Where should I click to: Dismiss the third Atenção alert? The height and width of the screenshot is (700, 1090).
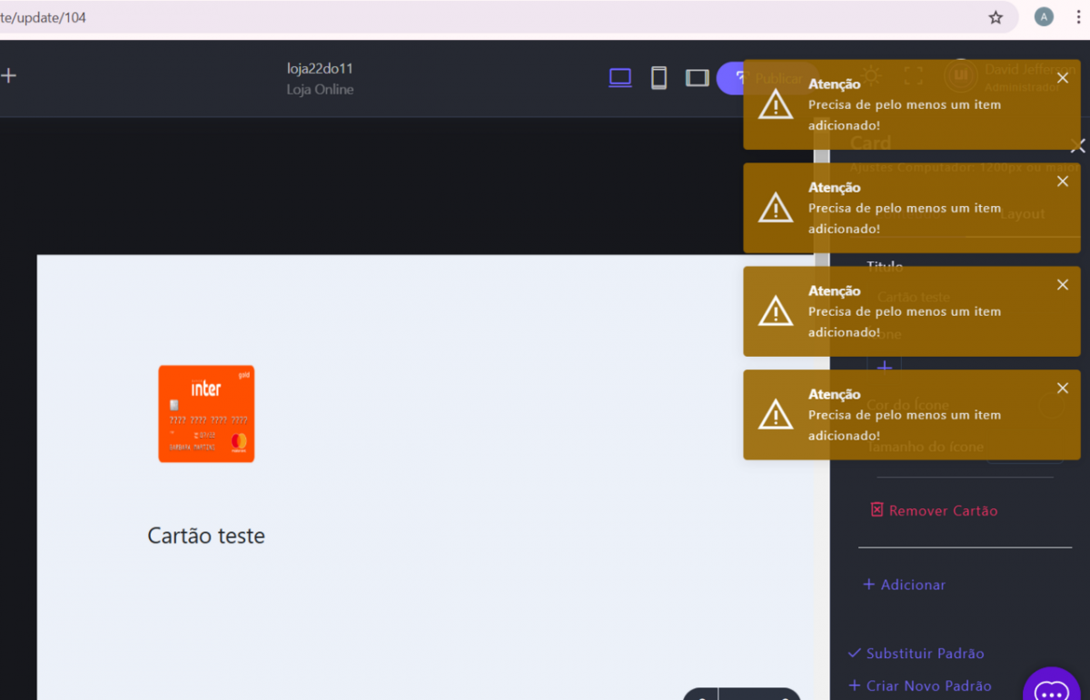[x=1063, y=285]
